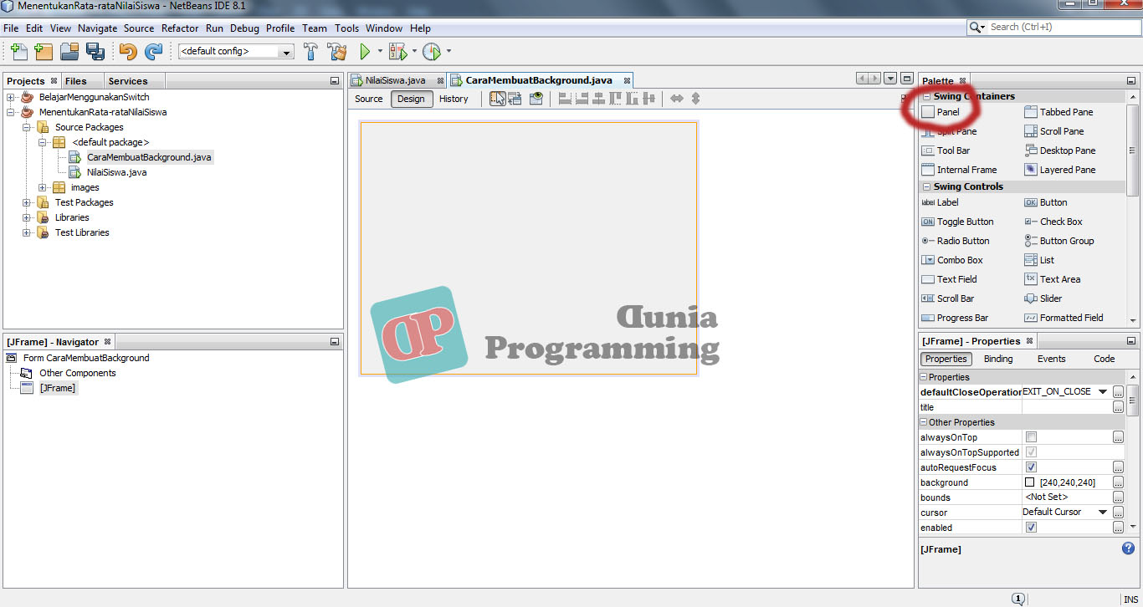Select Text Area in the Palette

[x=1053, y=279]
